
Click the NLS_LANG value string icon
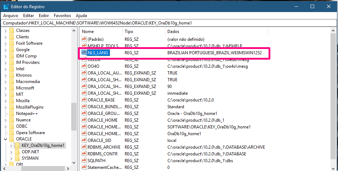pyautogui.click(x=84, y=53)
